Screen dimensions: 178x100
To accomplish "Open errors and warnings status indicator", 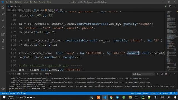I will [21, 93].
